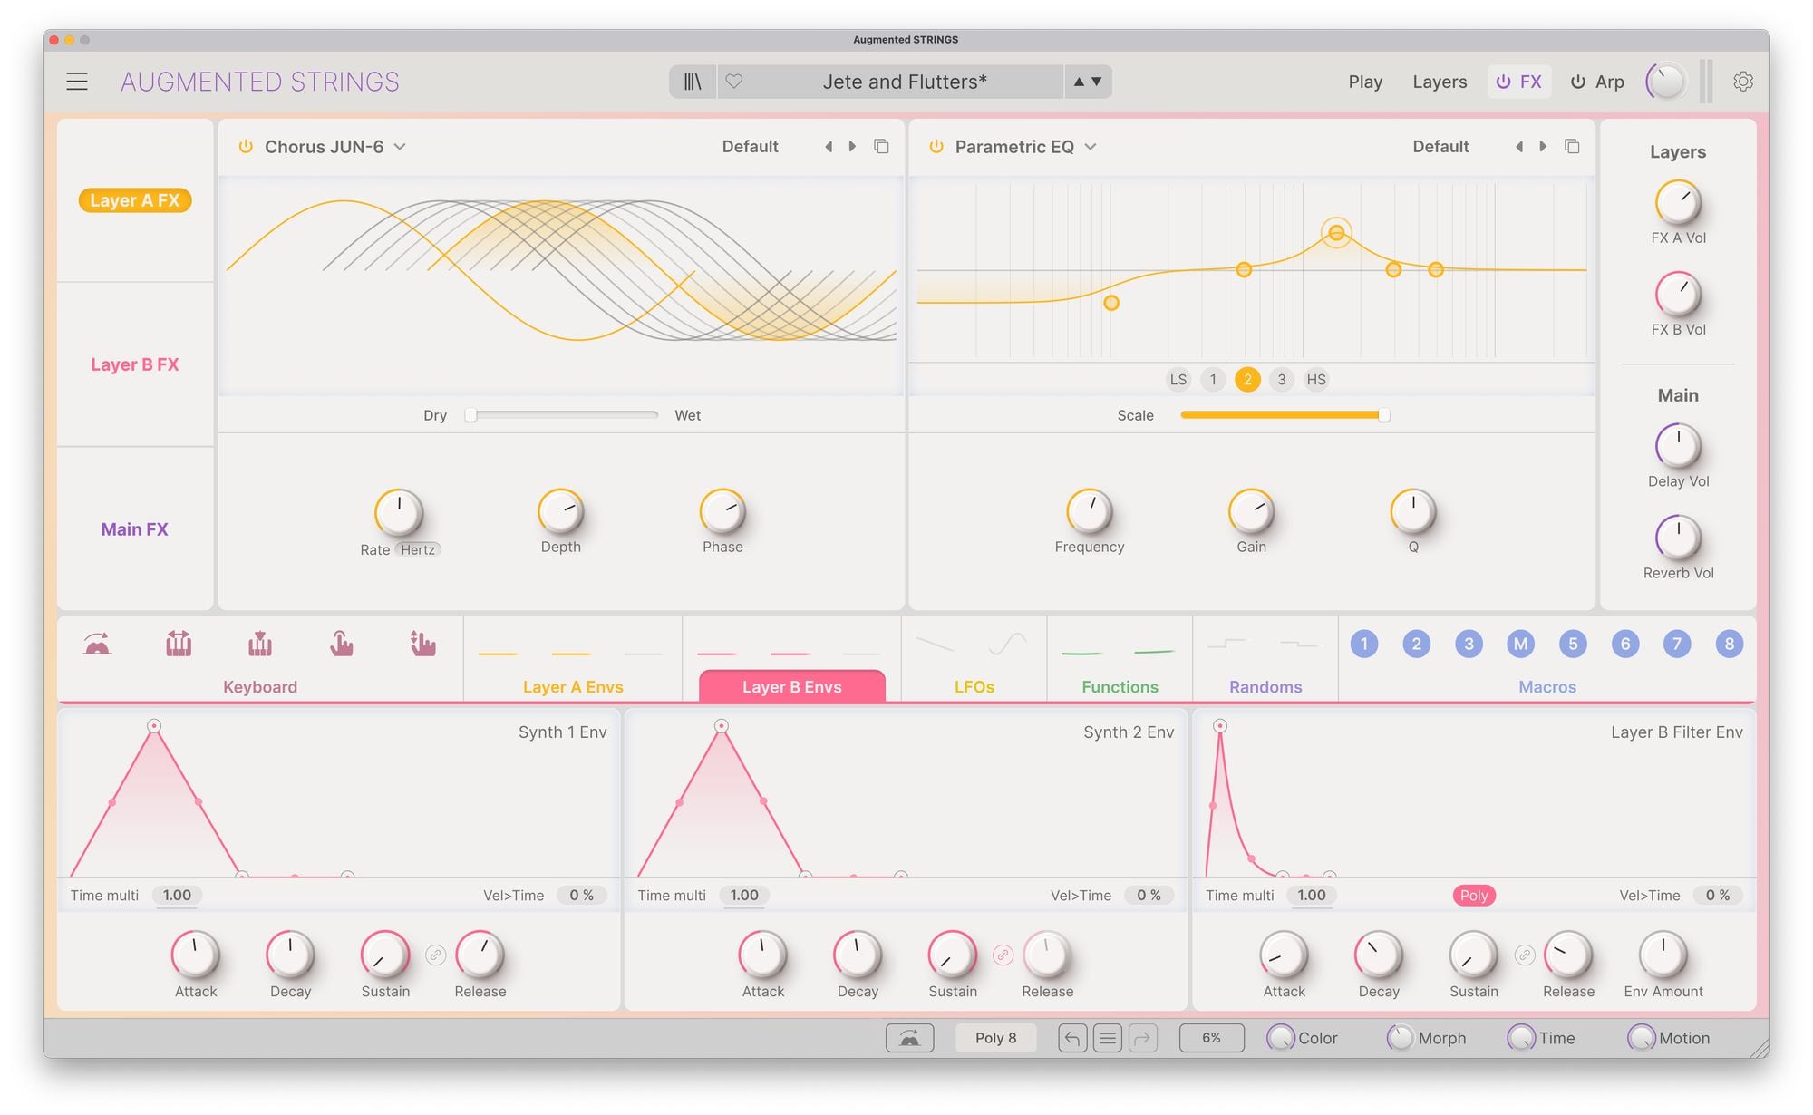Viewport: 1813px width, 1115px height.
Task: Click the Chorus Dry/Wet slider
Action: [x=562, y=415]
